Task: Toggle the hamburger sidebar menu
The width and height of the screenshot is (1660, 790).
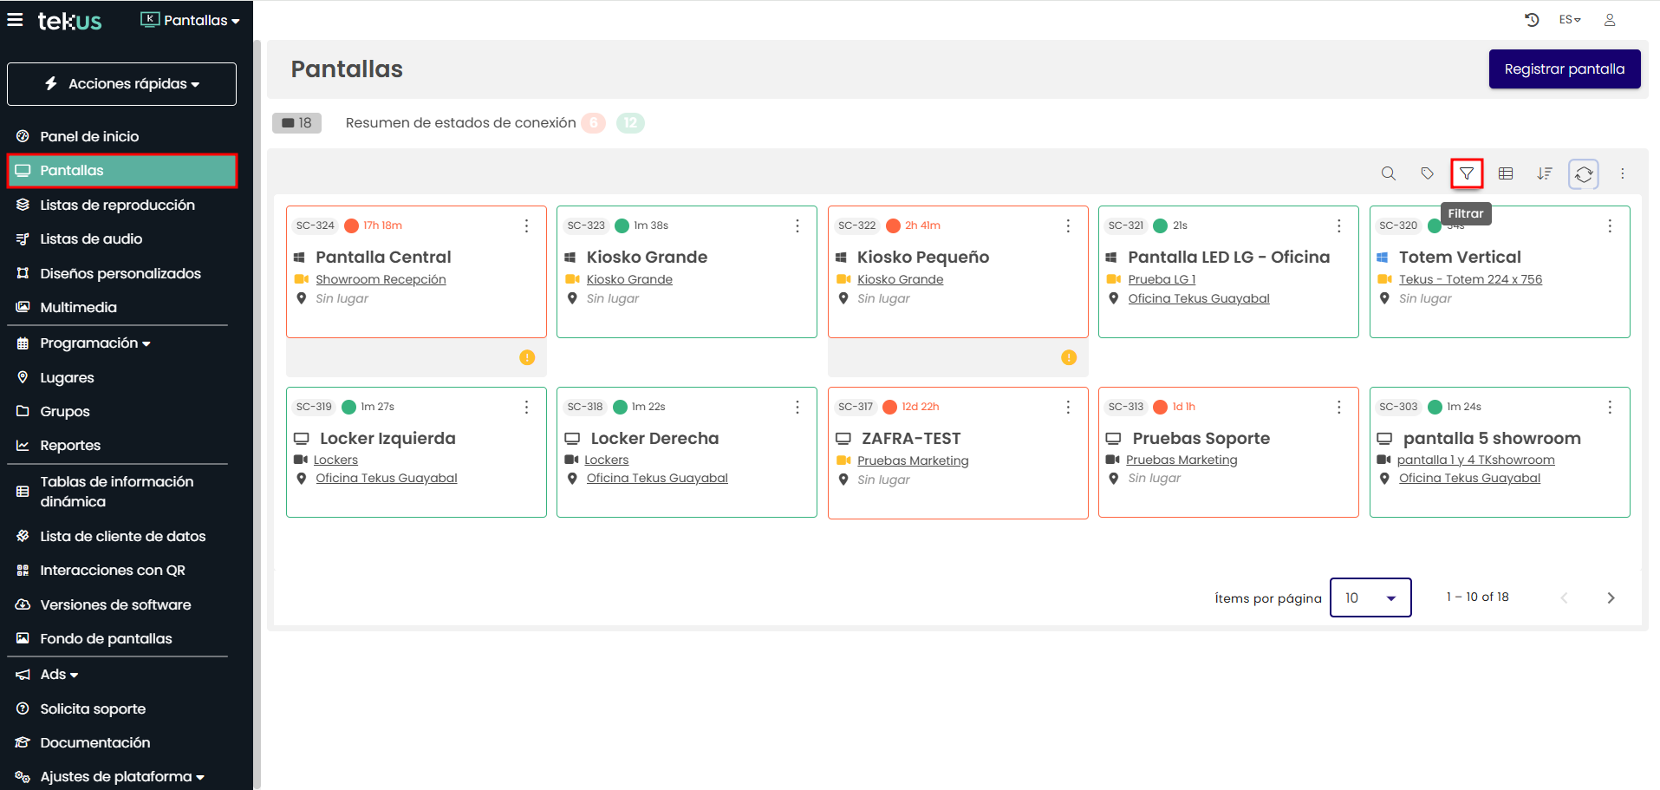Action: click(x=16, y=20)
